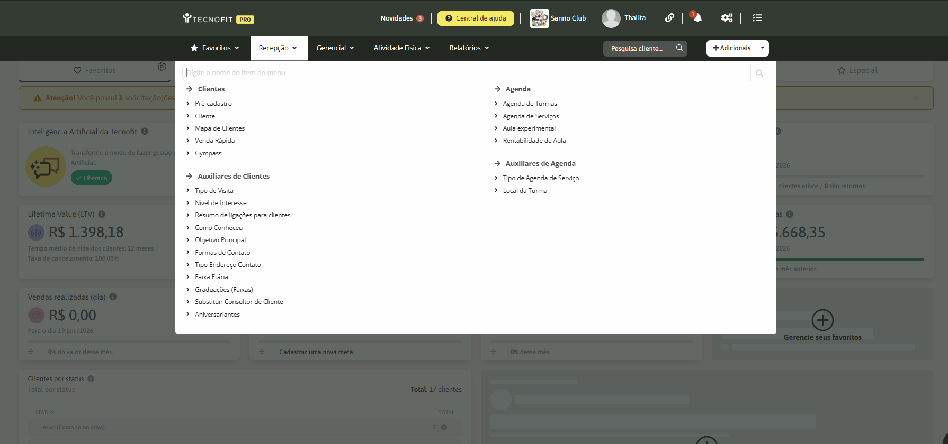The width and height of the screenshot is (948, 444).
Task: Open Substituir Consultor de Cliente entry
Action: tap(239, 302)
